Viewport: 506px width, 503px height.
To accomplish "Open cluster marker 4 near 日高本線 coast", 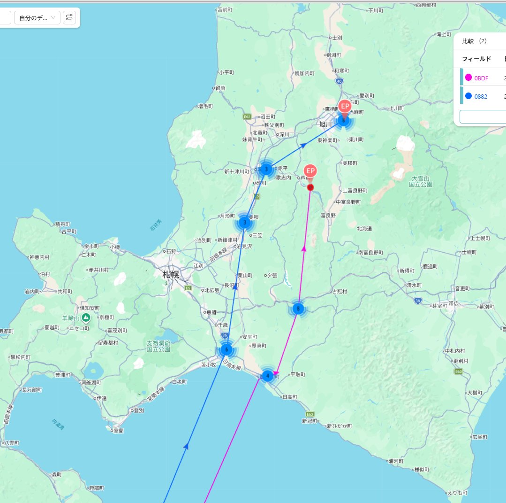I will (267, 376).
